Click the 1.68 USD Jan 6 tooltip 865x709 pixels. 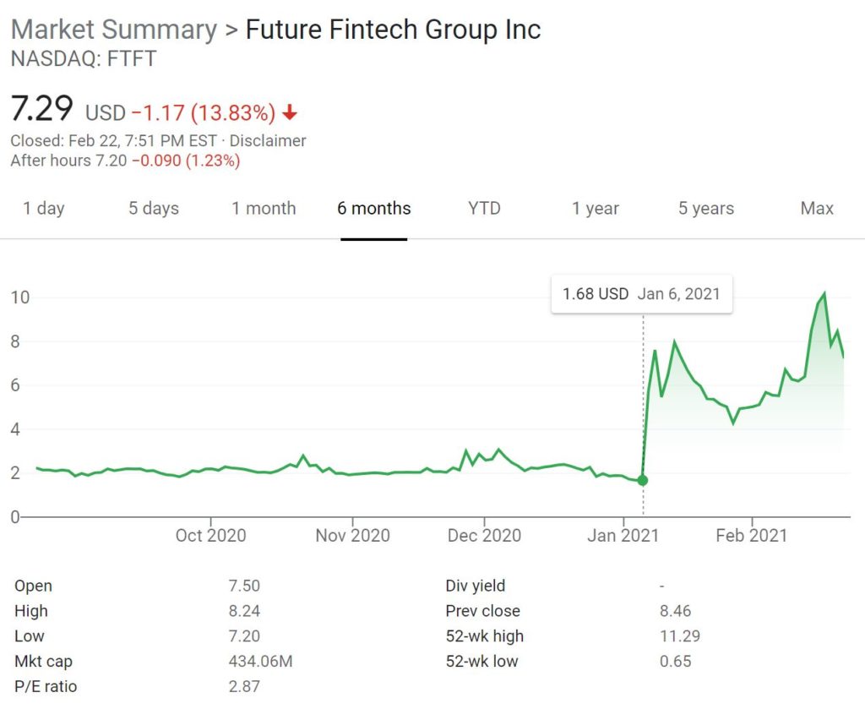click(x=641, y=294)
